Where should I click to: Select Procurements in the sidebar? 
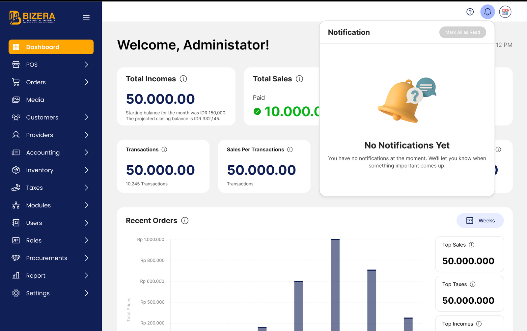51,258
